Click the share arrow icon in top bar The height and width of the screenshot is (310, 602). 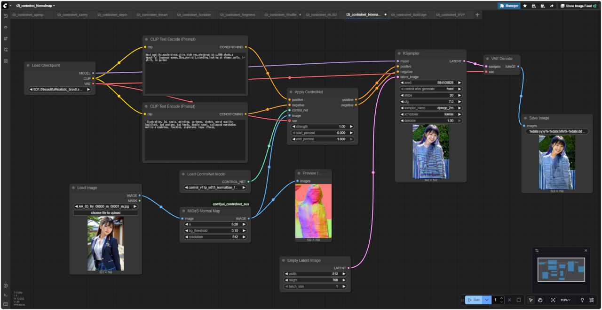[x=551, y=6]
